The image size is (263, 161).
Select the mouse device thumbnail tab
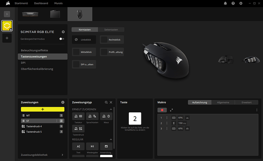tap(80, 14)
